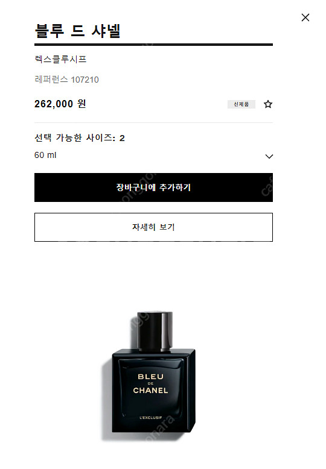
Task: Click the BLEU DE CHANEL bottle label
Action: (x=150, y=383)
